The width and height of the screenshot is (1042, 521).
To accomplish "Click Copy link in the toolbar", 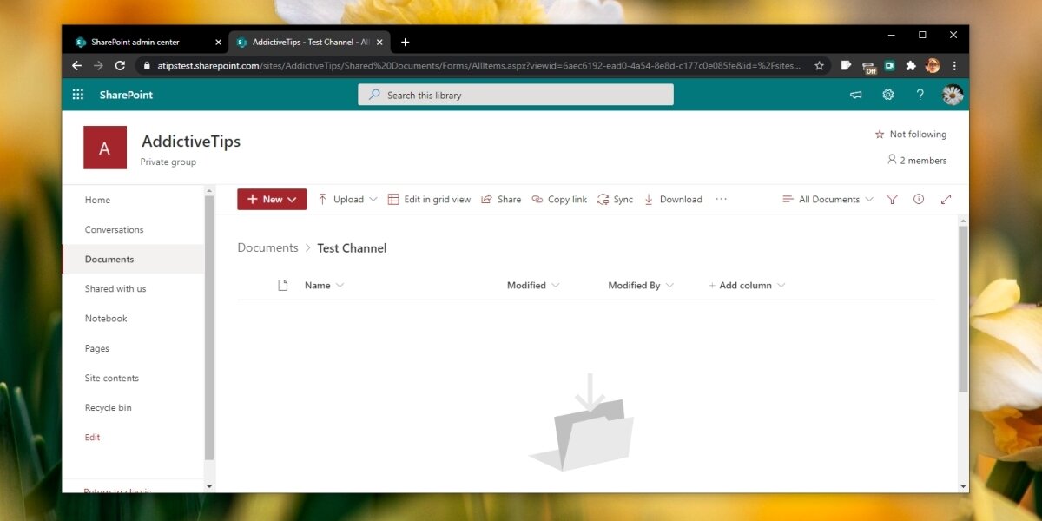I will (559, 199).
